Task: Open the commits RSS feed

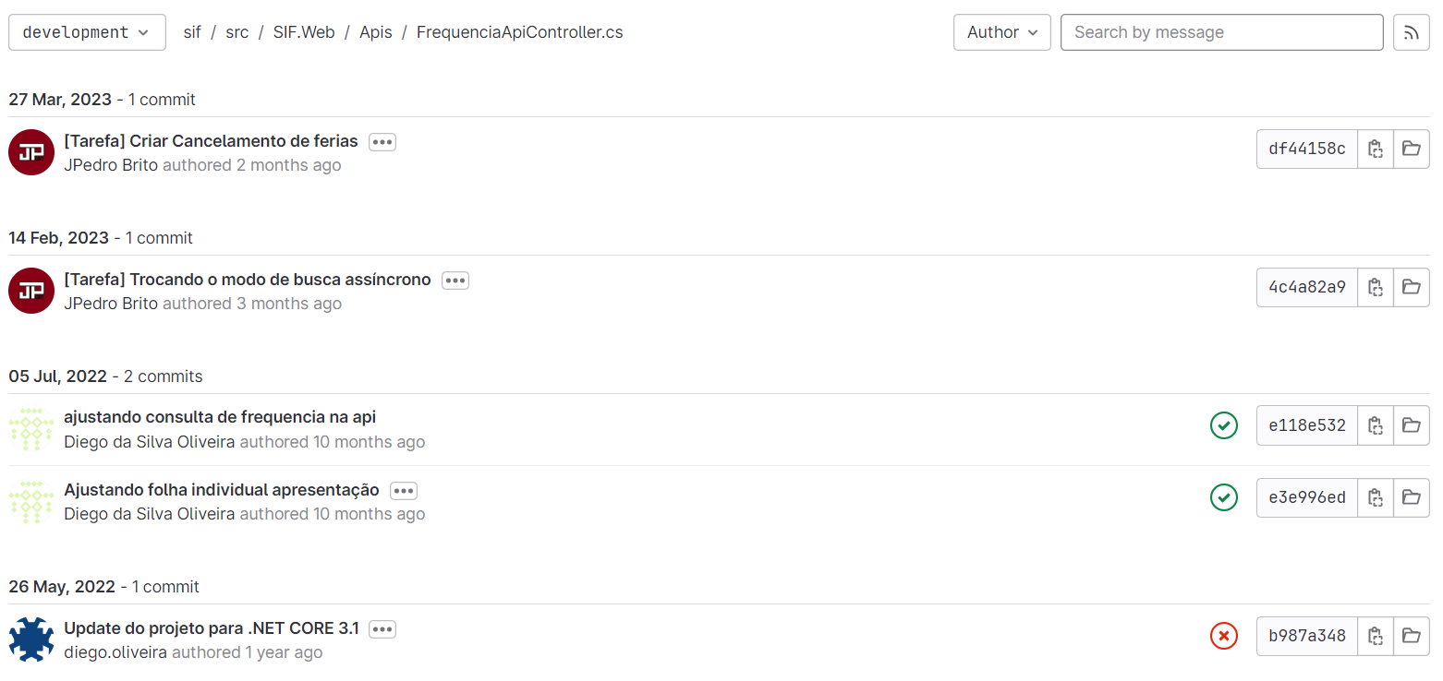Action: (x=1411, y=32)
